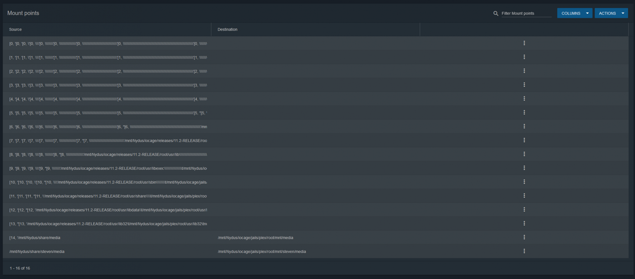Open options menu for row starting [8,

coord(524,154)
